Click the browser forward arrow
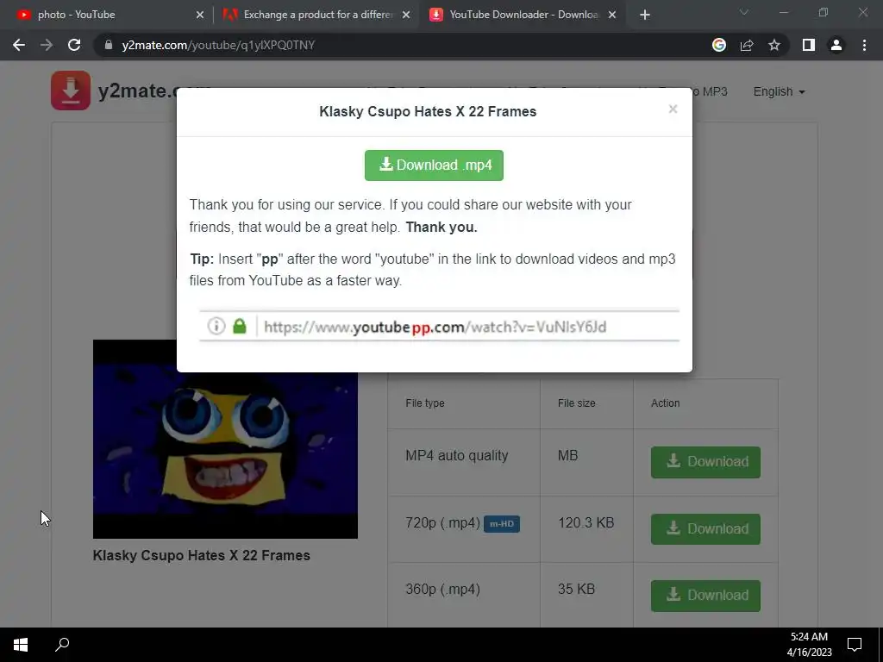This screenshot has height=662, width=883. tap(47, 45)
